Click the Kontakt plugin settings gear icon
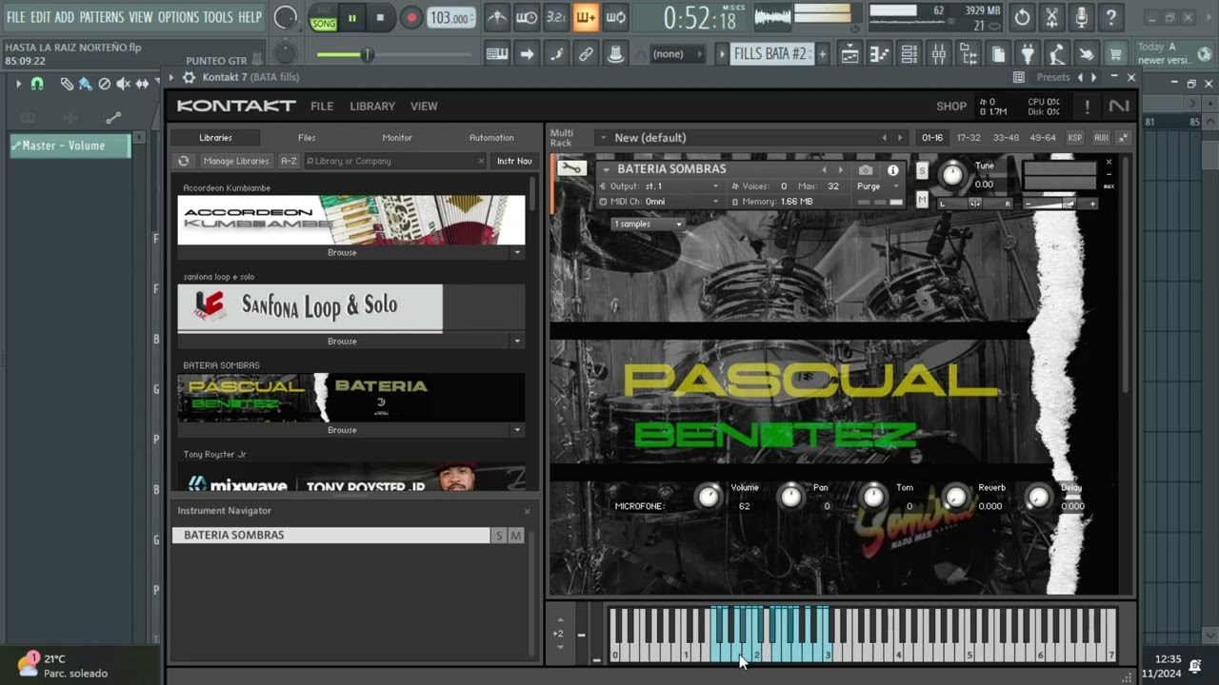Viewport: 1219px width, 685px height. click(x=189, y=77)
